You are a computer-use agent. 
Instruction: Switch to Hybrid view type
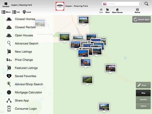point(143,106)
